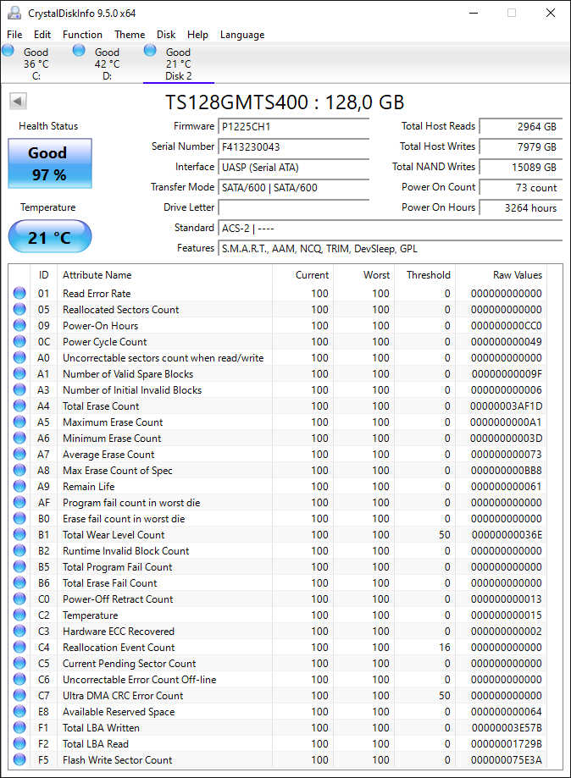Click the Threshold column header
571x778 pixels.
click(x=424, y=275)
